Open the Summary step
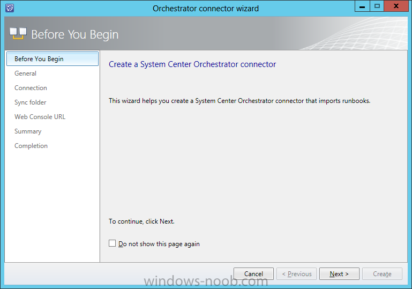The width and height of the screenshot is (412, 289). tap(28, 131)
